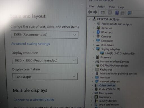
Task: Select the Ports (COM & LPT) label
Action: click(110, 89)
